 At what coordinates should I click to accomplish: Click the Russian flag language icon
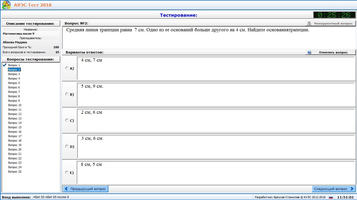click(331, 197)
